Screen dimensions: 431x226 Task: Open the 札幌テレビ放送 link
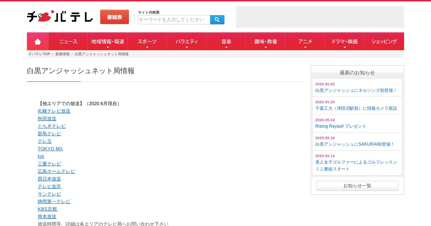point(54,111)
